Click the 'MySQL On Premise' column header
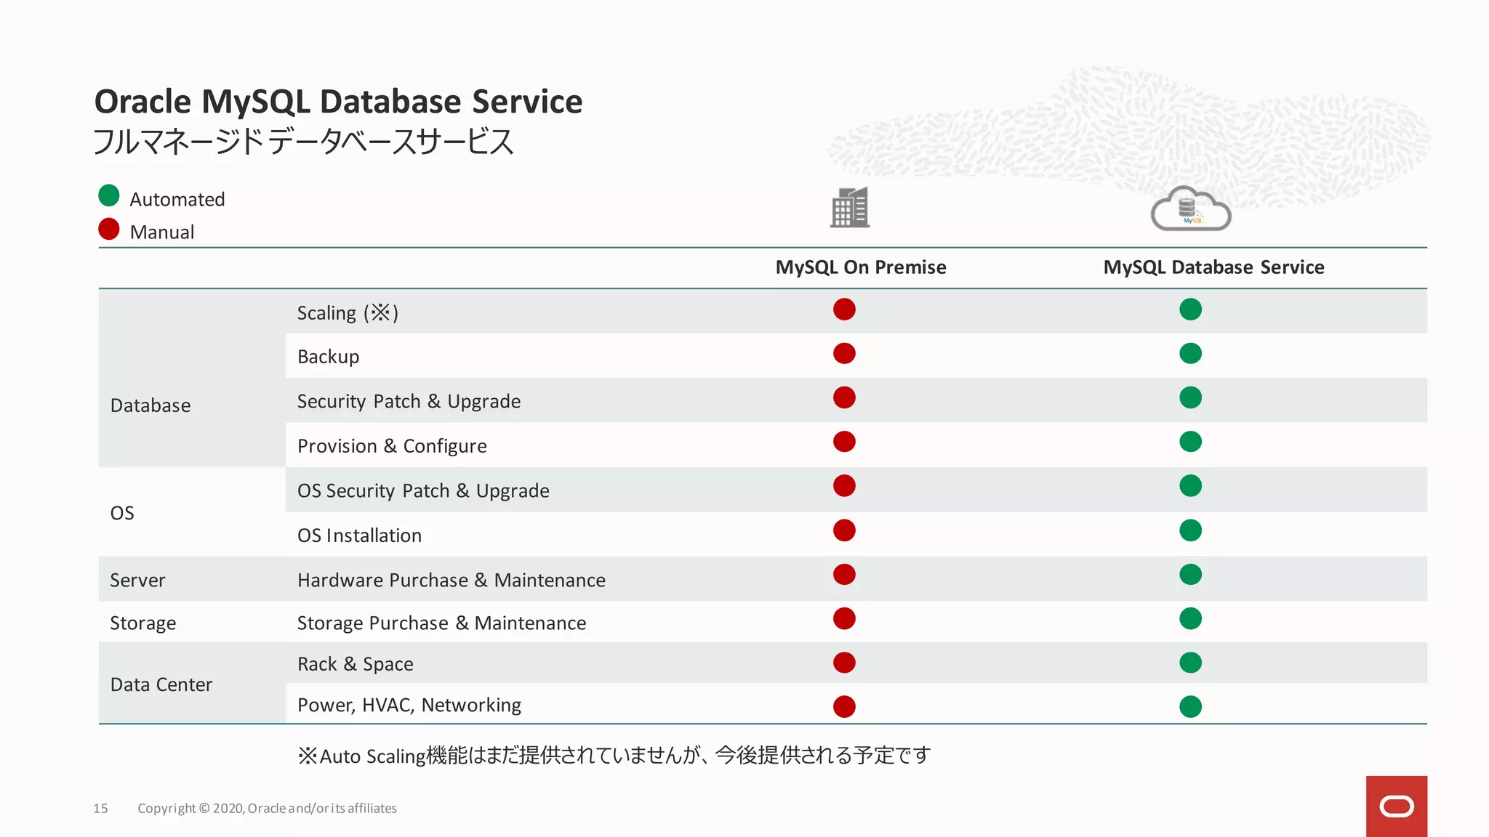 point(861,267)
